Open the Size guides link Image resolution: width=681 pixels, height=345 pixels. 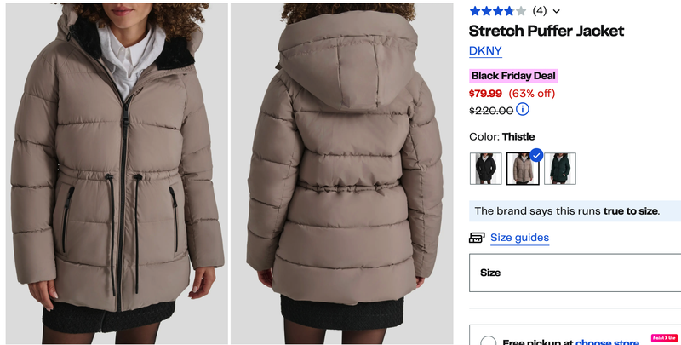click(x=519, y=238)
